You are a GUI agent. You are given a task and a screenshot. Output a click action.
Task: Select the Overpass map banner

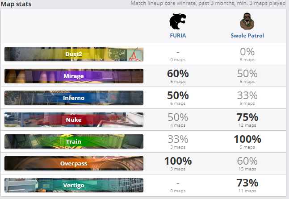[x=74, y=163]
